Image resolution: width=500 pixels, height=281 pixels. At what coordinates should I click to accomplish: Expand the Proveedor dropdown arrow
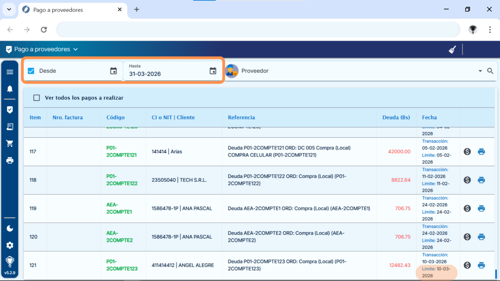click(480, 71)
